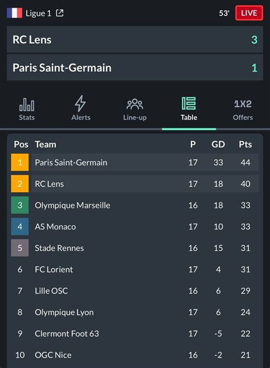
Task: Click the Ligue 1 league title
Action: tap(38, 14)
